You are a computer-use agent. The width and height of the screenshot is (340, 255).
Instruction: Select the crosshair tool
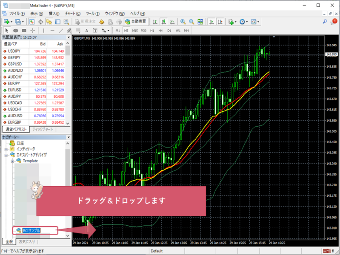point(32,31)
